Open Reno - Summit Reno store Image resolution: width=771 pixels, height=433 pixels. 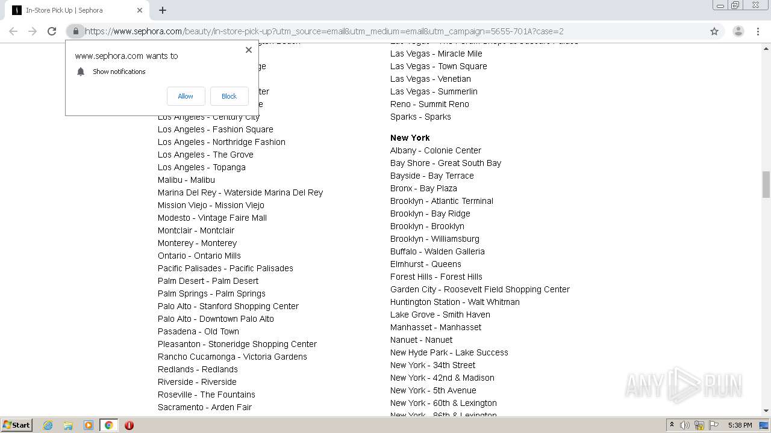(x=429, y=104)
